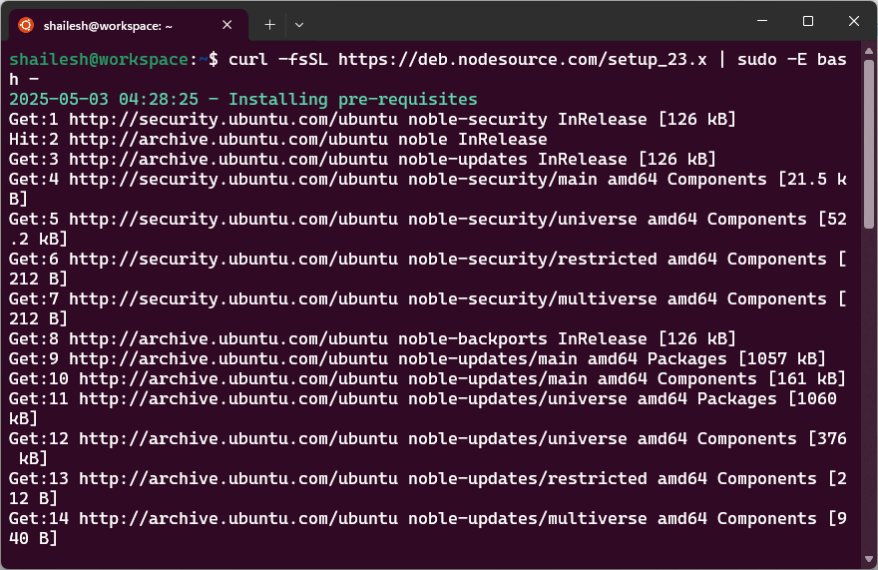Maximize the terminal window

[x=808, y=21]
